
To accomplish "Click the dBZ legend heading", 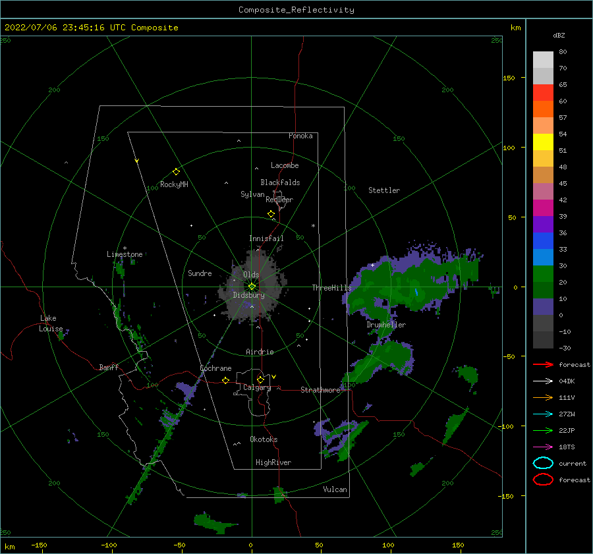I will [559, 35].
